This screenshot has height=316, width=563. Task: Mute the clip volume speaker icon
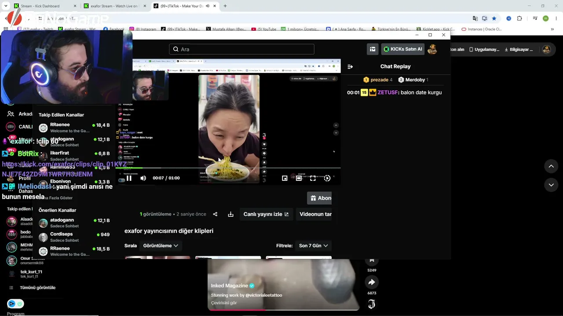[x=143, y=178]
